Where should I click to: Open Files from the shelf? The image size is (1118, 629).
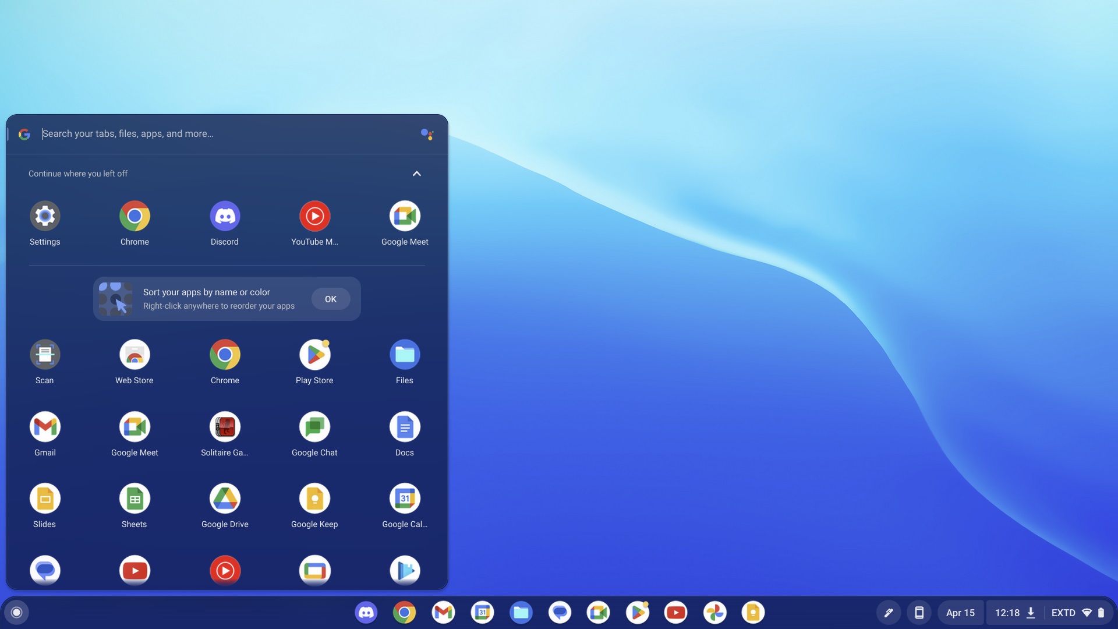pos(521,612)
